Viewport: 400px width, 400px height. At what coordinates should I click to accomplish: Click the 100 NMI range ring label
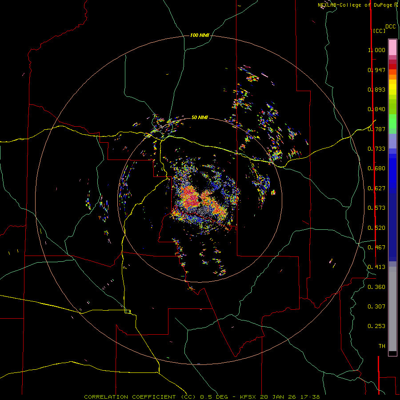click(200, 35)
